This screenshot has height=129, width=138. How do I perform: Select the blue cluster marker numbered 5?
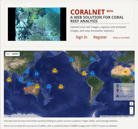point(29,83)
